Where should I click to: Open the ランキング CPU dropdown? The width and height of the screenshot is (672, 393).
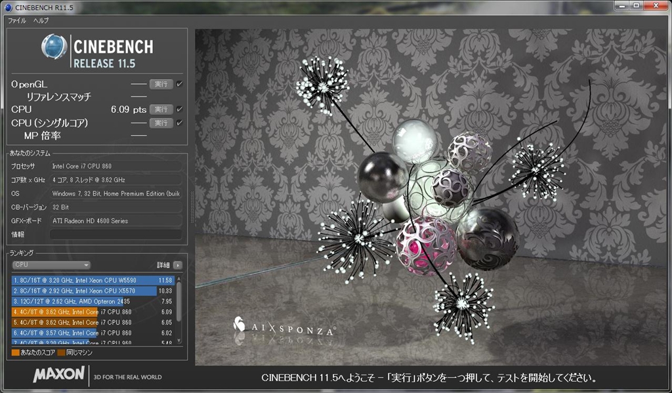pyautogui.click(x=51, y=265)
